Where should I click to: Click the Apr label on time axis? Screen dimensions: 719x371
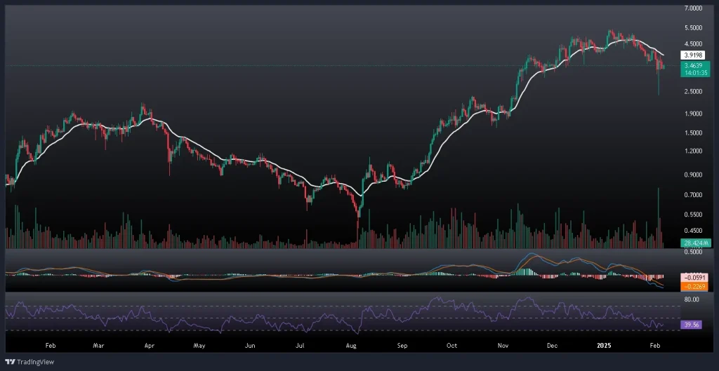(149, 346)
